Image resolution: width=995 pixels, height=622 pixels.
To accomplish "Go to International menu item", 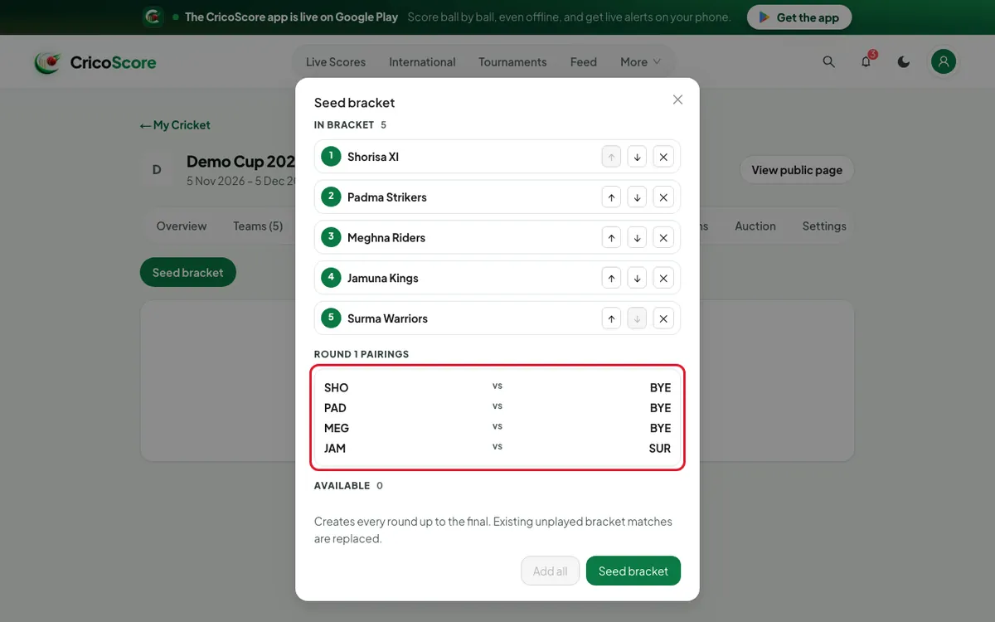I will click(422, 62).
